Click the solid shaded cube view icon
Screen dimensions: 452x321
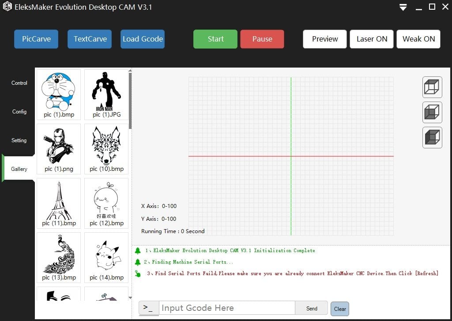pyautogui.click(x=432, y=138)
